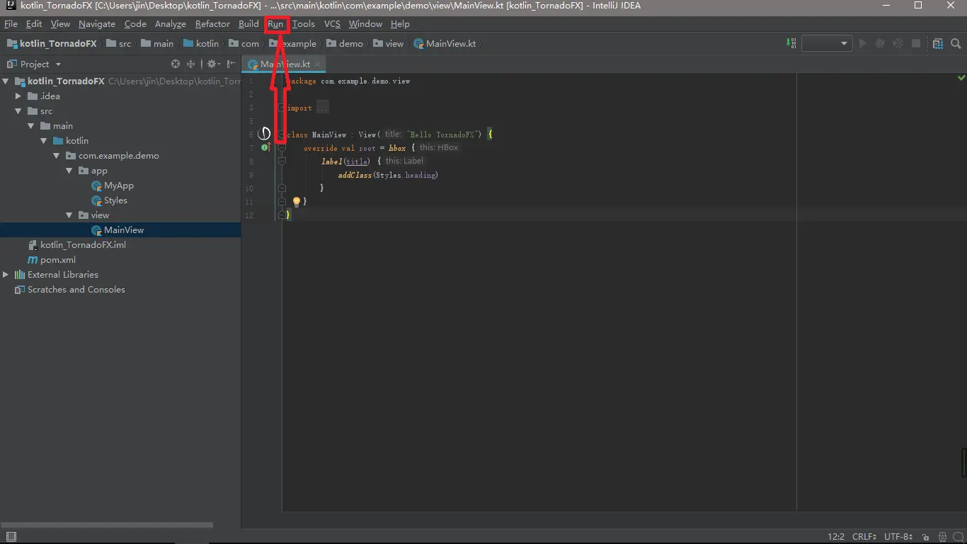Screen dimensions: 967x544
Task: Click Maven icon beside pom.xml
Action: pyautogui.click(x=33, y=260)
